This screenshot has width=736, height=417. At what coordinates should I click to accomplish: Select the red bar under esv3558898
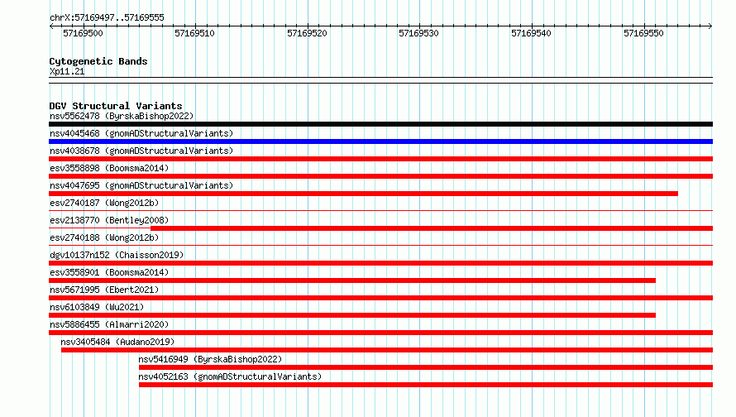click(380, 176)
